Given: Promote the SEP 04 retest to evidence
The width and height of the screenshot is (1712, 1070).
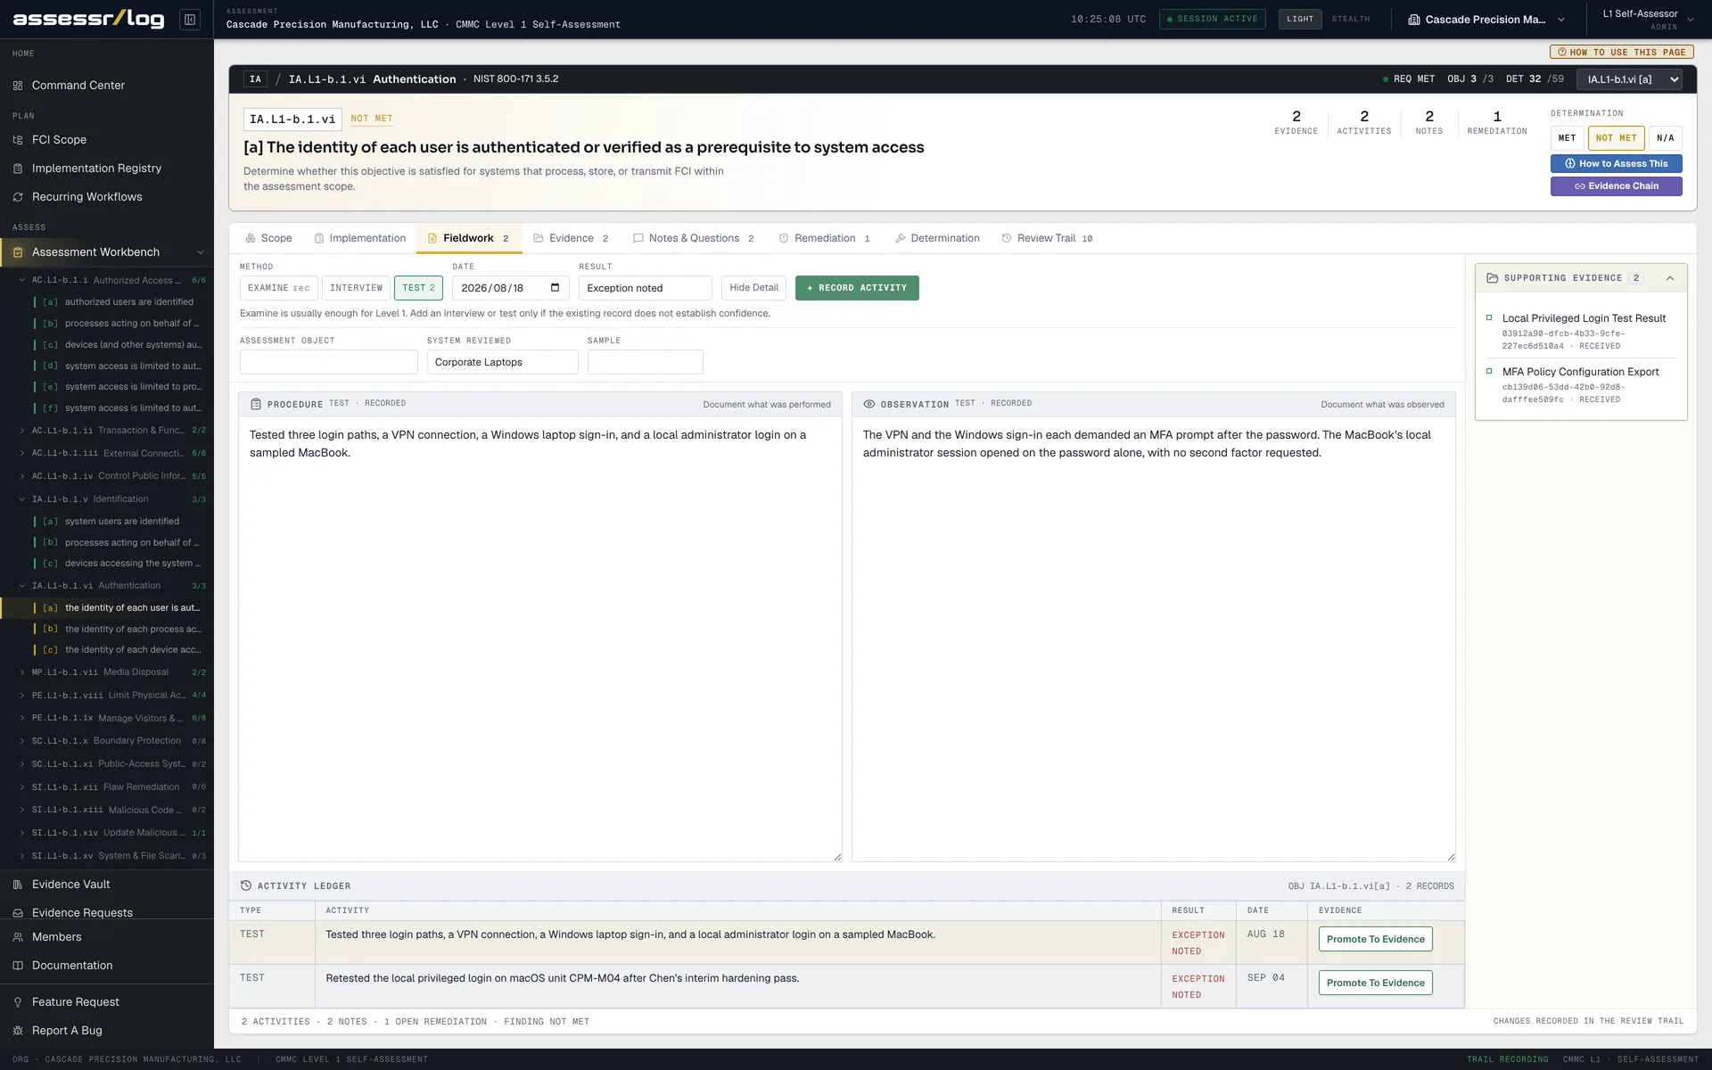Looking at the screenshot, I should [x=1375, y=984].
